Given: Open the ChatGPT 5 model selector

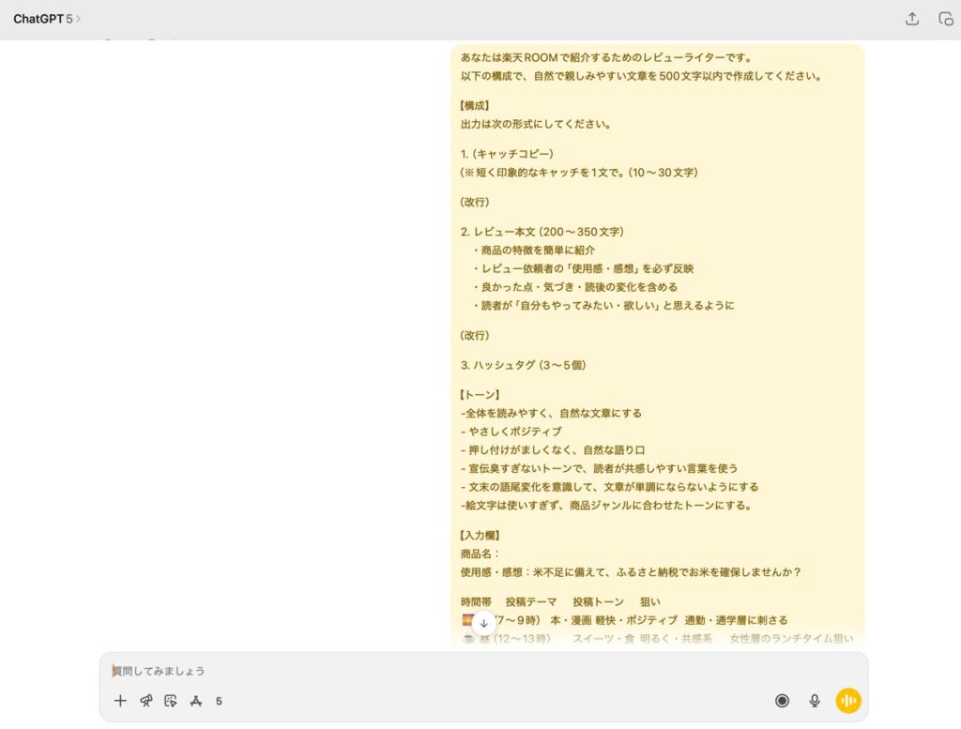Looking at the screenshot, I should coord(42,19).
